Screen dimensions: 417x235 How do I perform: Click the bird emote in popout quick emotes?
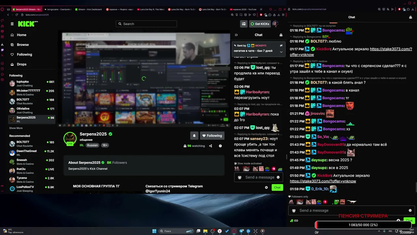(352, 202)
